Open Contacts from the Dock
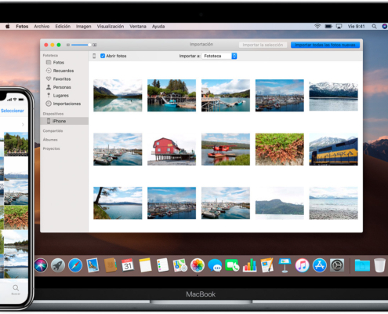The image size is (388, 314). pos(111,265)
